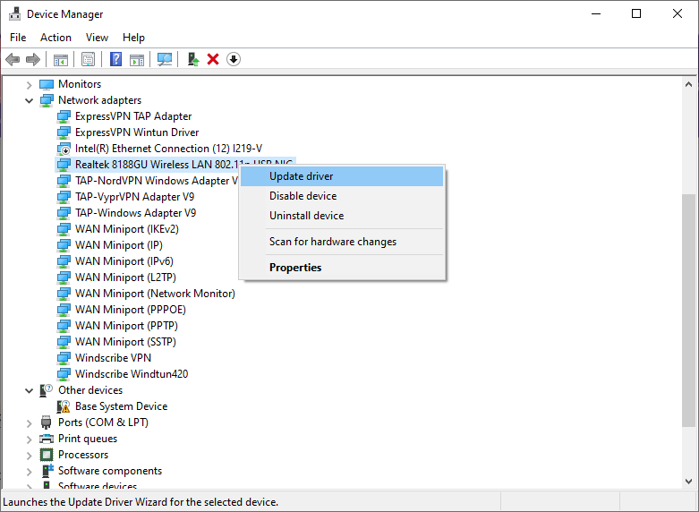Click the Forward arrow toolbar icon
Screen dimensions: 699x512
coord(33,59)
